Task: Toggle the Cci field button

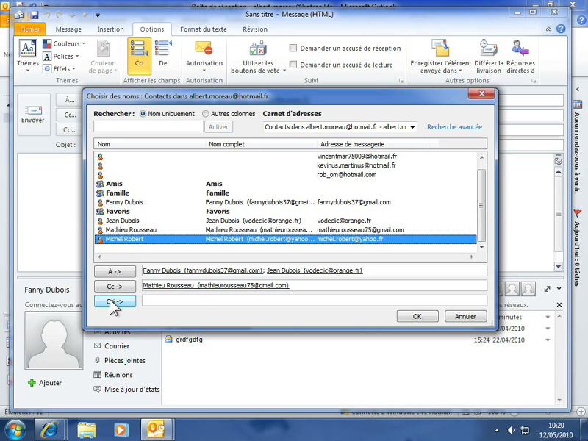Action: click(x=139, y=57)
